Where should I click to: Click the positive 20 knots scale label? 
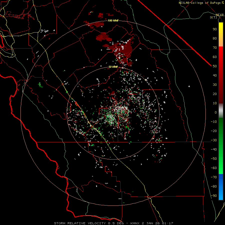pyautogui.click(x=215, y=94)
